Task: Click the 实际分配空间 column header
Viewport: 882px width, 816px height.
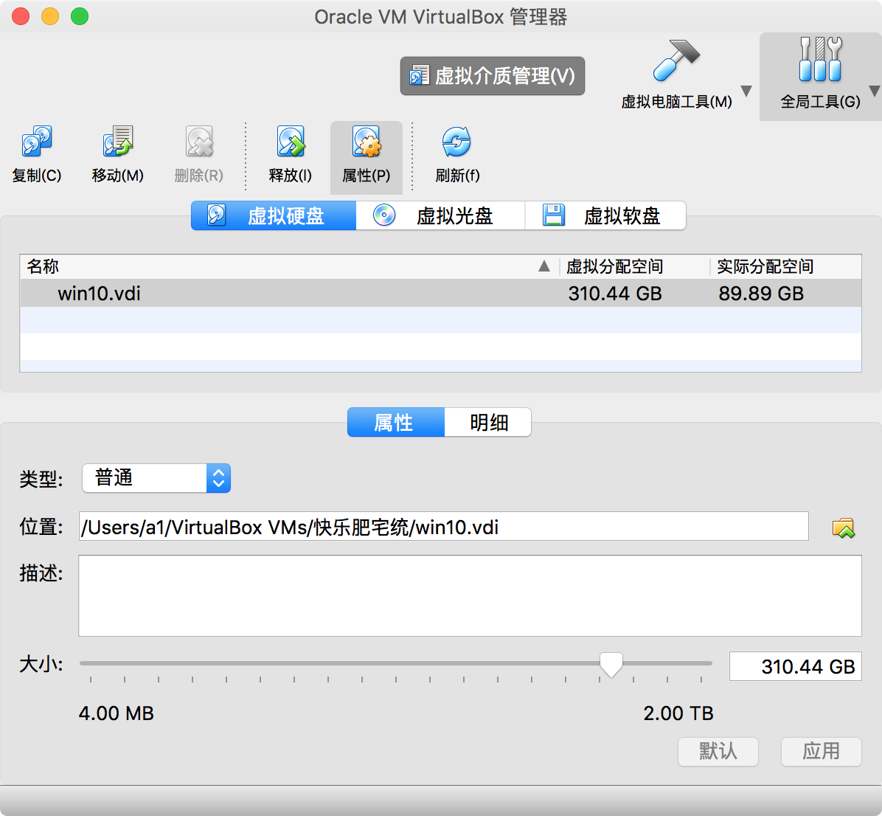Action: click(786, 266)
